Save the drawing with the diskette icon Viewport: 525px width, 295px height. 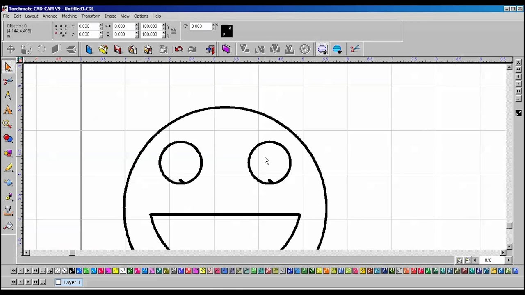click(x=118, y=49)
